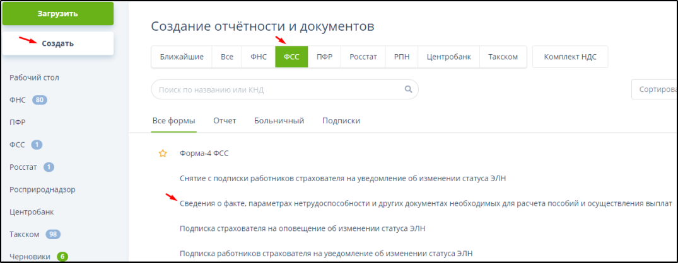678x263 pixels.
Task: Click the green Загрузить button
Action: [57, 14]
